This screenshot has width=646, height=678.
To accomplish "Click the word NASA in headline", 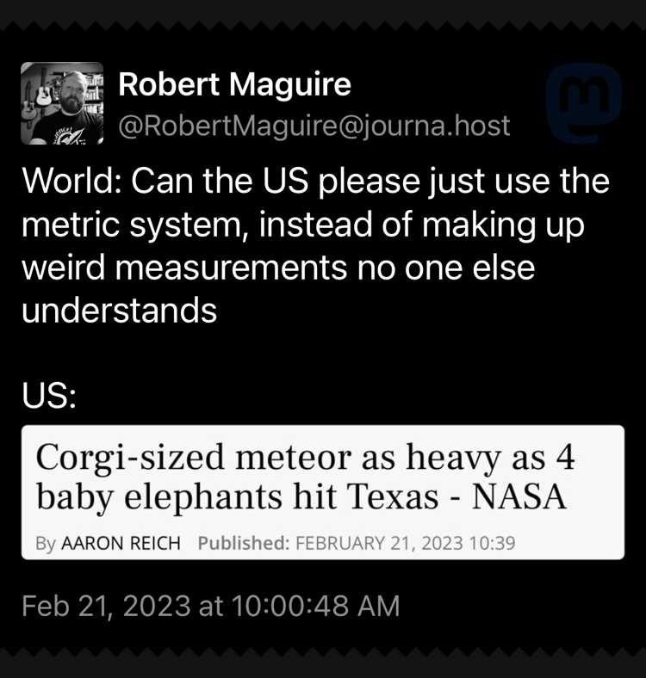I will (x=522, y=497).
